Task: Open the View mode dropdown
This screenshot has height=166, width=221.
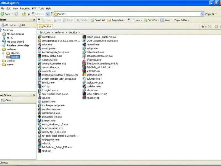Action: click(x=172, y=20)
